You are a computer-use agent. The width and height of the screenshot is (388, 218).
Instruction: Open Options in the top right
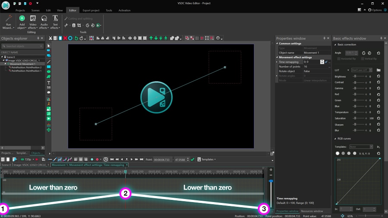click(375, 10)
